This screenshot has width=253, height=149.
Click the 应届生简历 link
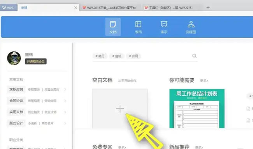point(52,89)
